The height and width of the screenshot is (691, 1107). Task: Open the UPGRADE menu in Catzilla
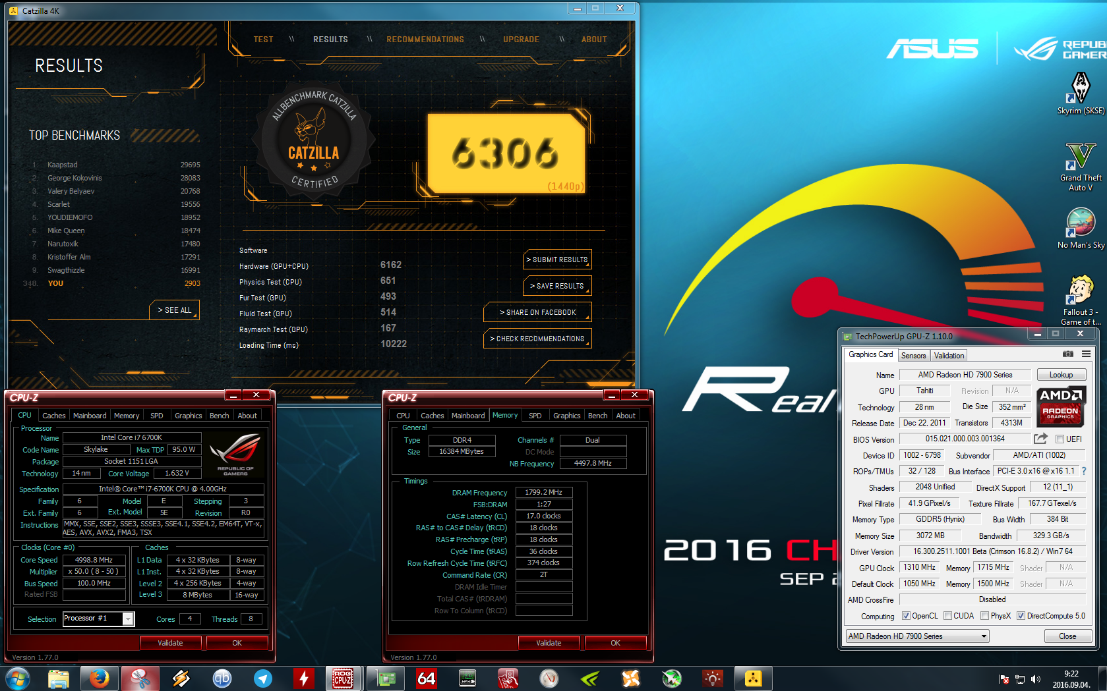[x=521, y=40]
